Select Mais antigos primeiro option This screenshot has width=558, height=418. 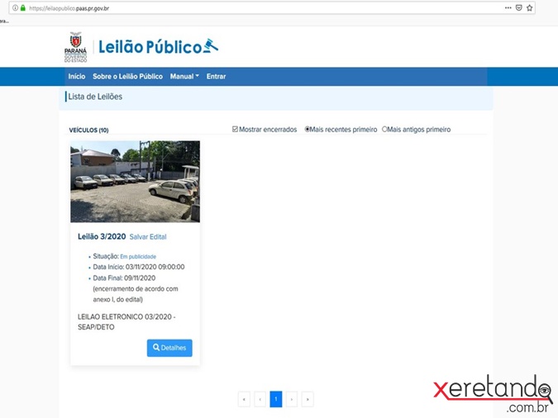(x=385, y=130)
